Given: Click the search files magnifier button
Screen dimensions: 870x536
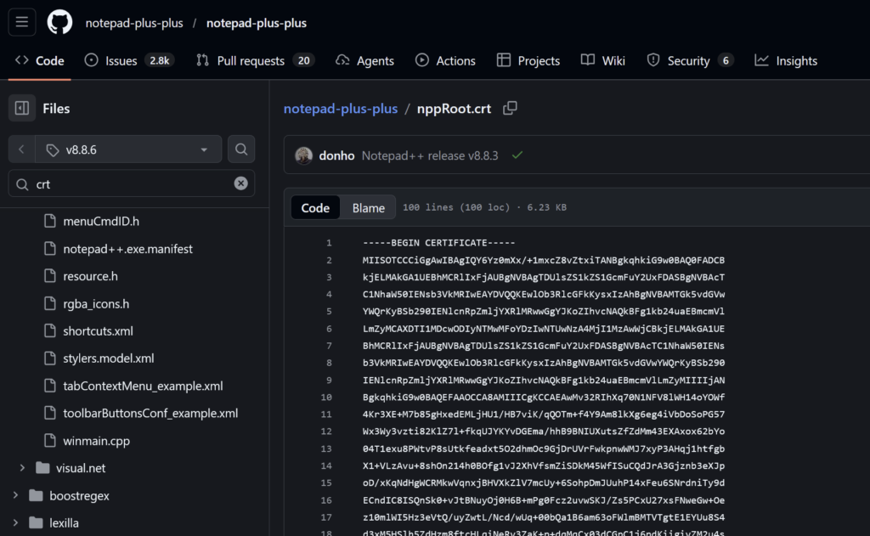Looking at the screenshot, I should [241, 150].
